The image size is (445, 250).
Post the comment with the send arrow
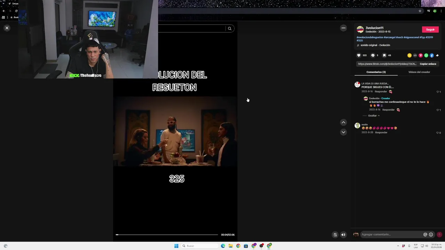pos(439,234)
